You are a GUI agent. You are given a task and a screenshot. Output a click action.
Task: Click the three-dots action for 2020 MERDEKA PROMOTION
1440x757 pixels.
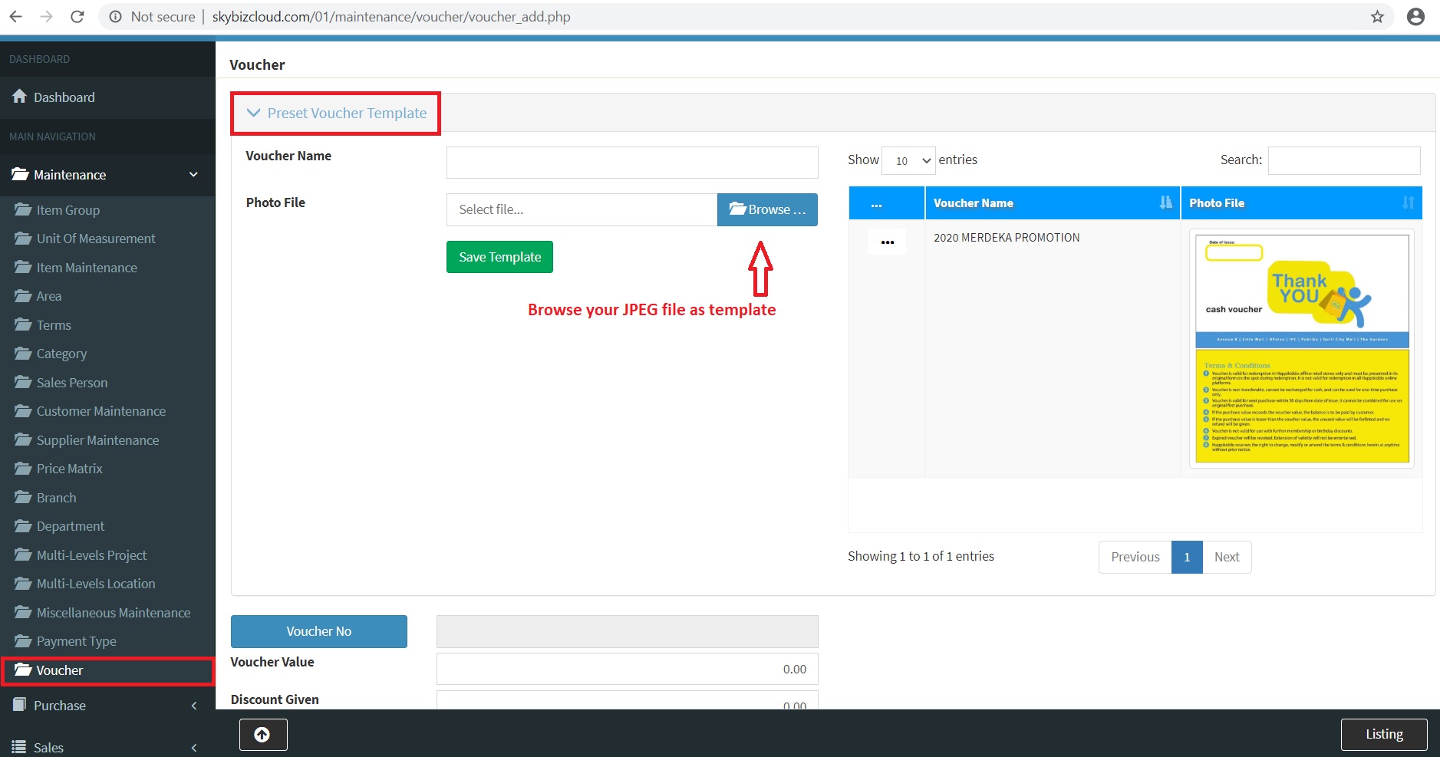(x=887, y=242)
